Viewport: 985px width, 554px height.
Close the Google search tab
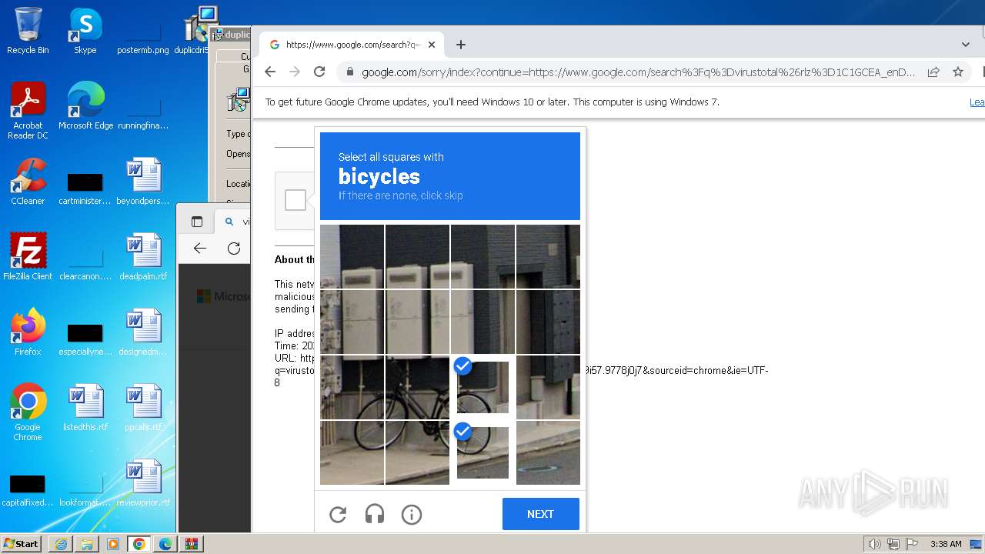click(432, 45)
